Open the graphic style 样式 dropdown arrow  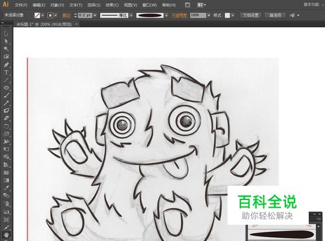[x=233, y=16]
